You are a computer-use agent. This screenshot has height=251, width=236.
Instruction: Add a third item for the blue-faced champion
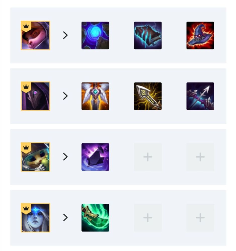200,218
